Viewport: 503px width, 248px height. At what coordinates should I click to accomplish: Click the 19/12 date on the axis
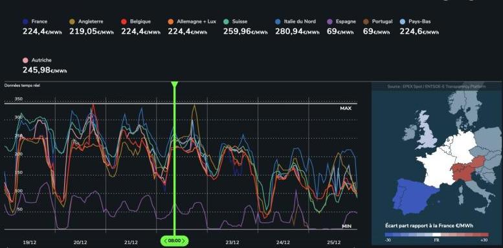click(x=30, y=242)
